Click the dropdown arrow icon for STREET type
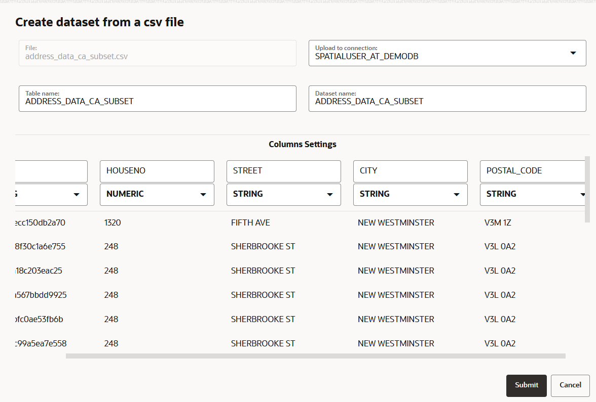Viewport: 596px width, 402px height. click(329, 194)
